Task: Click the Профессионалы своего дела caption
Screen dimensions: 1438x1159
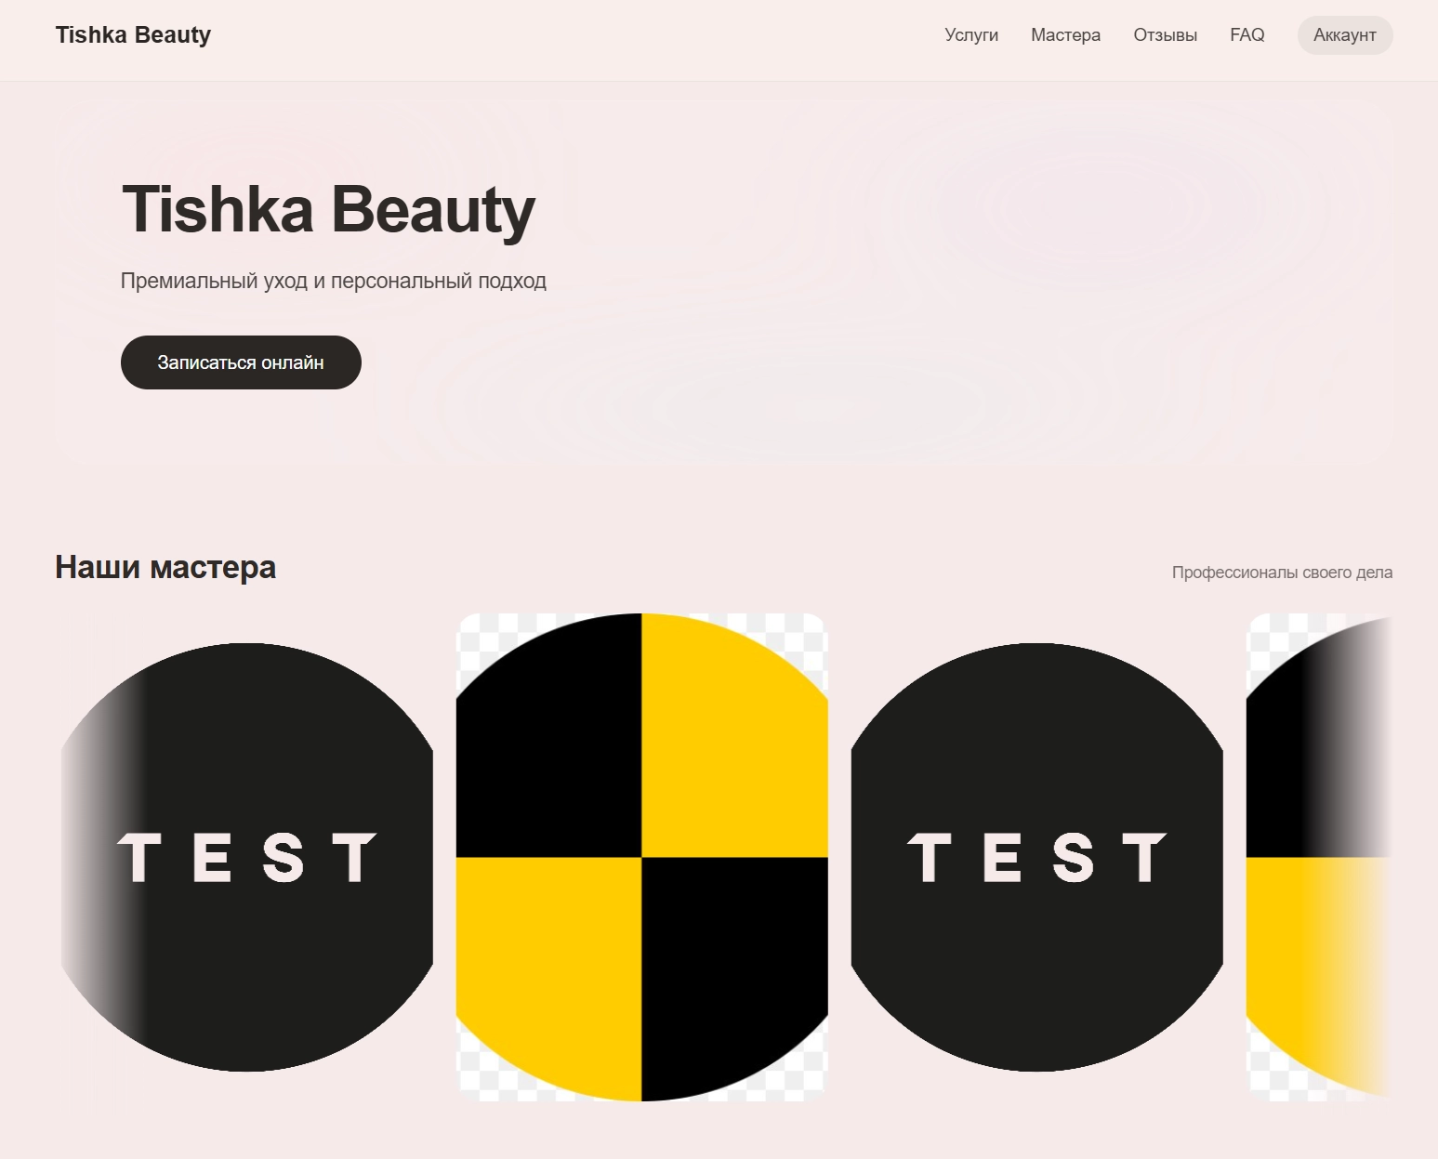Action: 1281,573
